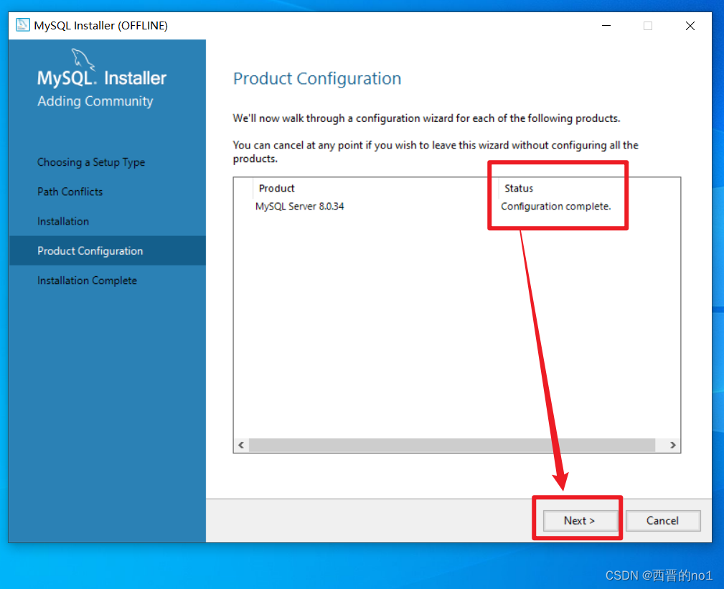This screenshot has height=589, width=724.
Task: Click the horizontal scrollbar thumb in product list
Action: click(452, 445)
